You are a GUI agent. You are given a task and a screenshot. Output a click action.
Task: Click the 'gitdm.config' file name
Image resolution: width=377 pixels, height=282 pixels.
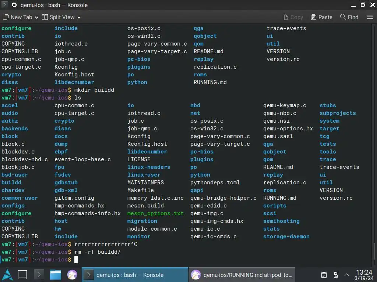[74, 198]
